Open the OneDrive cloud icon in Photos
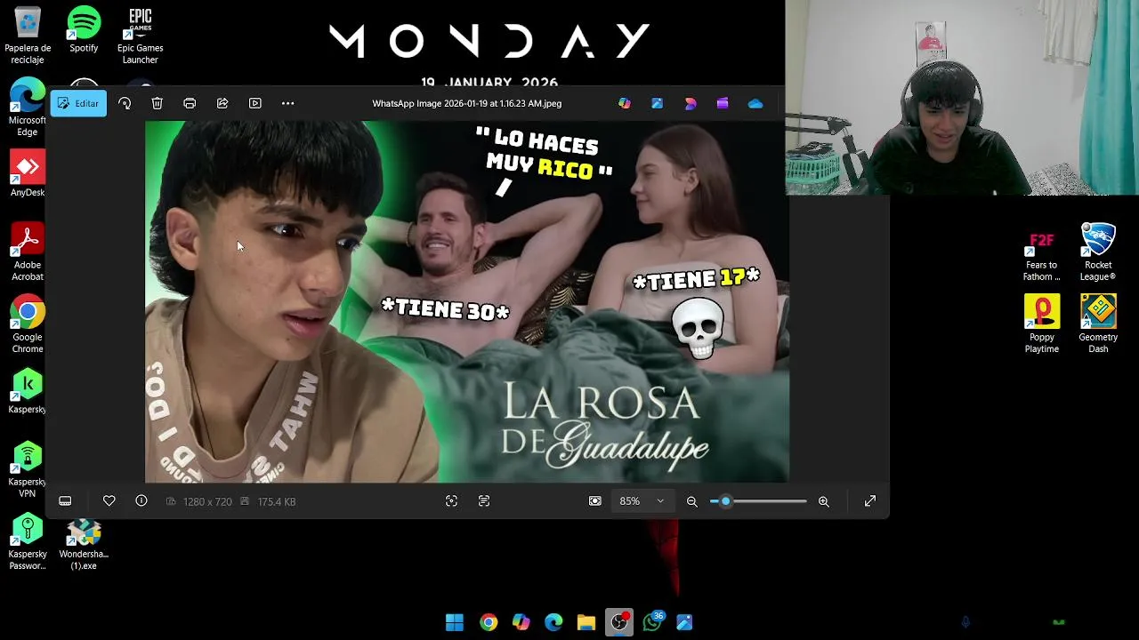This screenshot has width=1139, height=640. click(x=755, y=103)
